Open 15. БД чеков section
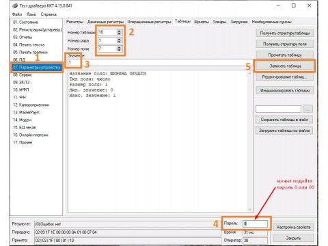Screen dimensions: 328x246 (x=25, y=127)
